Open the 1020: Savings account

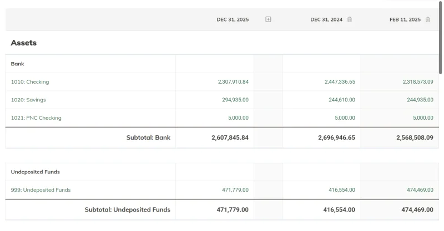tap(28, 100)
